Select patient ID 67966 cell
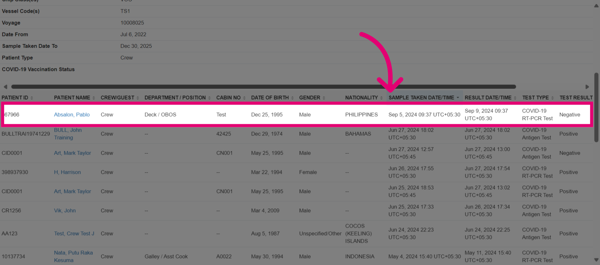The image size is (600, 265). tap(12, 115)
